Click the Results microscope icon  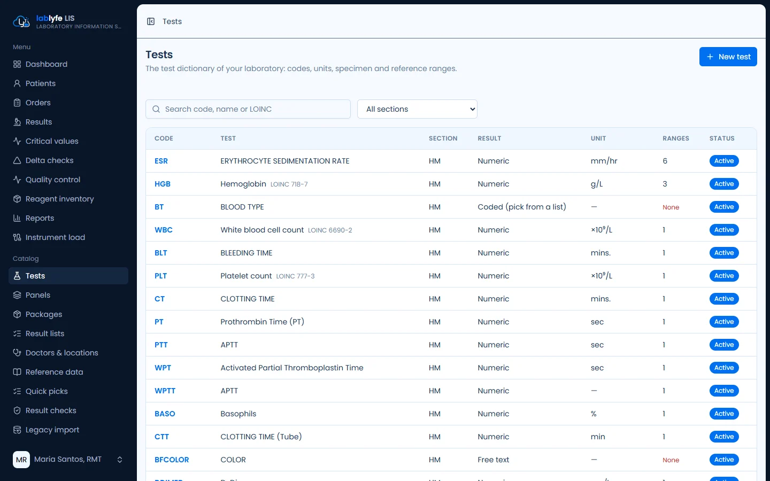17,122
